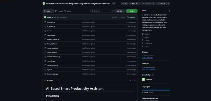Image resolution: width=211 pixels, height=101 pixels.
Task: Click the file icon beside app.py
Action: coord(45,31)
